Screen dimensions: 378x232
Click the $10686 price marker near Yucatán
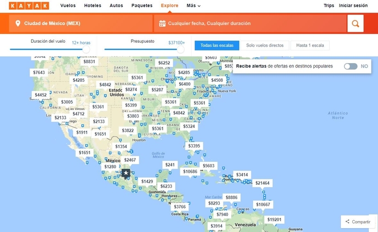[x=190, y=172]
